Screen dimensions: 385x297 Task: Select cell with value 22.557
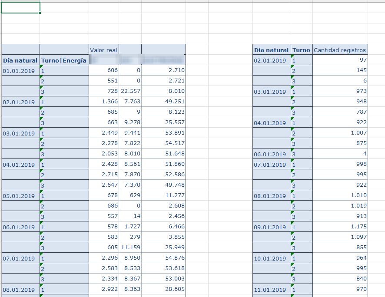coord(130,91)
